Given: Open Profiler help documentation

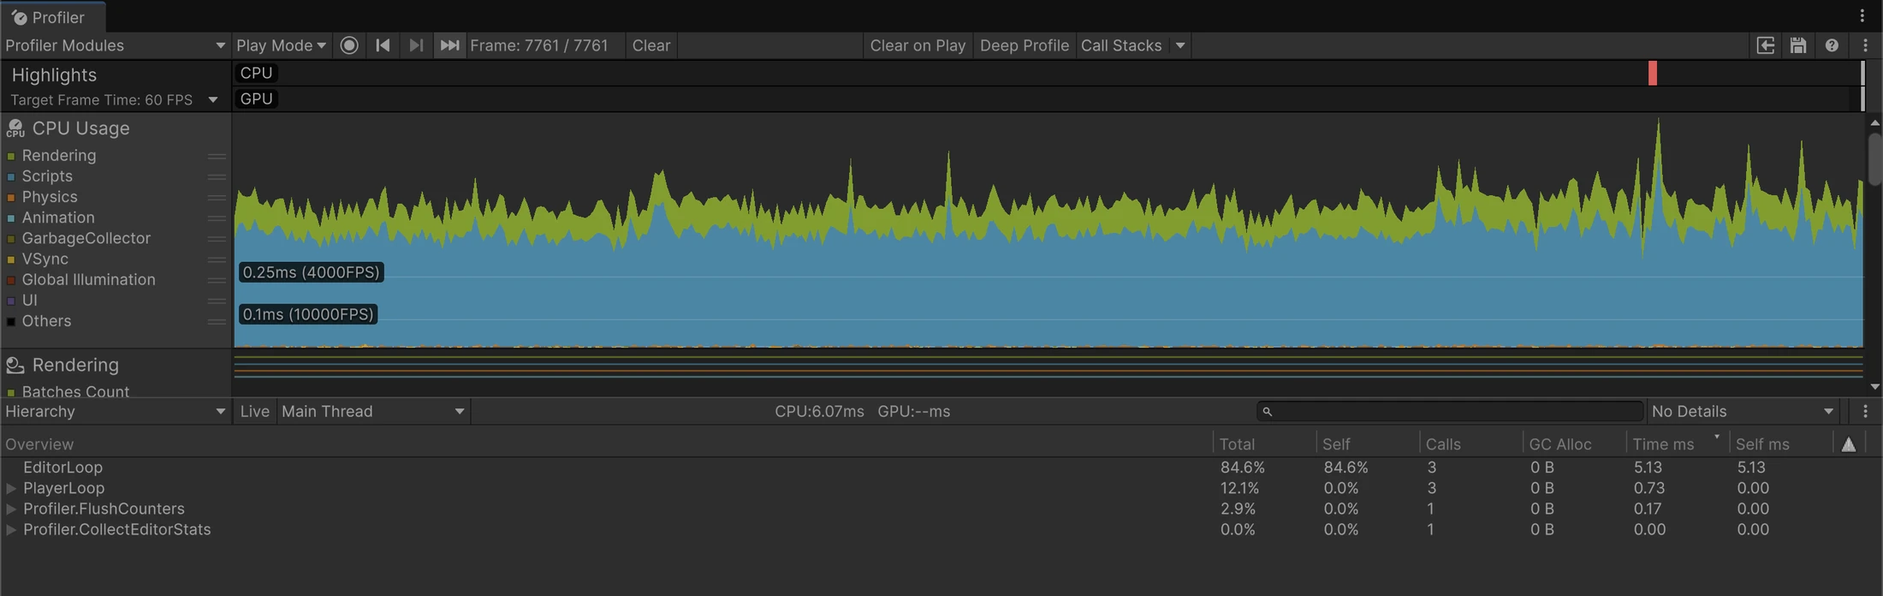Looking at the screenshot, I should click(x=1832, y=45).
